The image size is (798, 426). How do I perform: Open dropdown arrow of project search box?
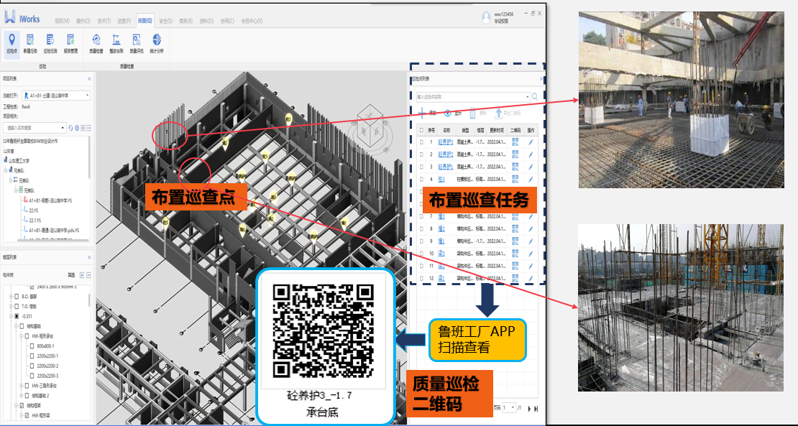(x=63, y=128)
